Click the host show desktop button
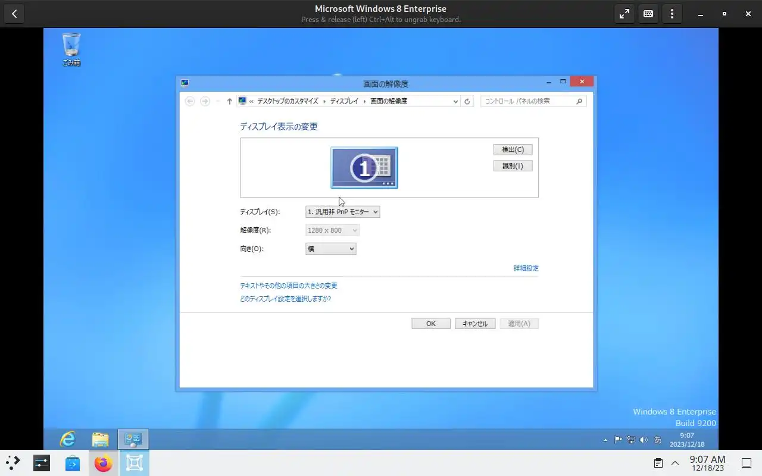Image resolution: width=762 pixels, height=476 pixels. 747,463
